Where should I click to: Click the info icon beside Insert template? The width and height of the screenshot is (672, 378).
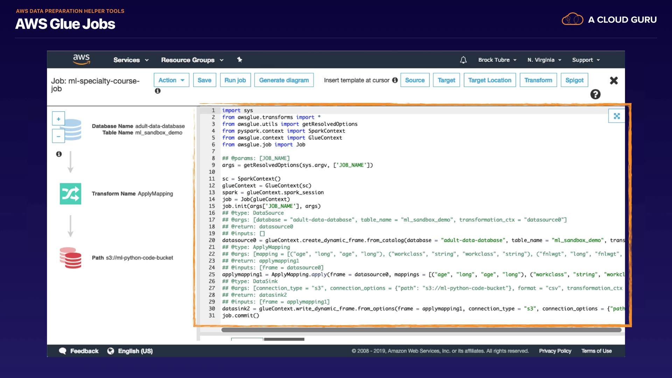tap(395, 80)
